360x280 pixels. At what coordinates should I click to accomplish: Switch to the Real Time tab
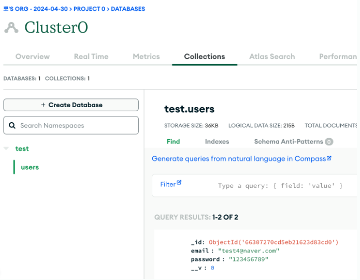91,56
